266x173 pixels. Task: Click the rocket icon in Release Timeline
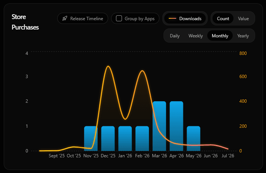pyautogui.click(x=65, y=18)
